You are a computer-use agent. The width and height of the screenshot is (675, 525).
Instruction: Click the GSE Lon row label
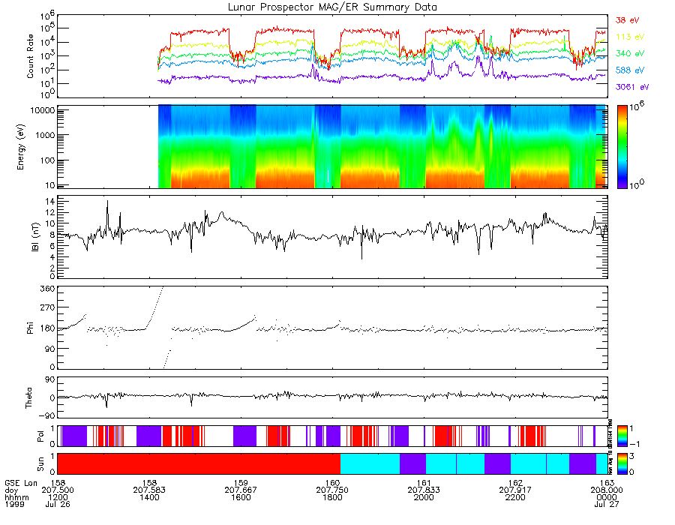tap(21, 483)
